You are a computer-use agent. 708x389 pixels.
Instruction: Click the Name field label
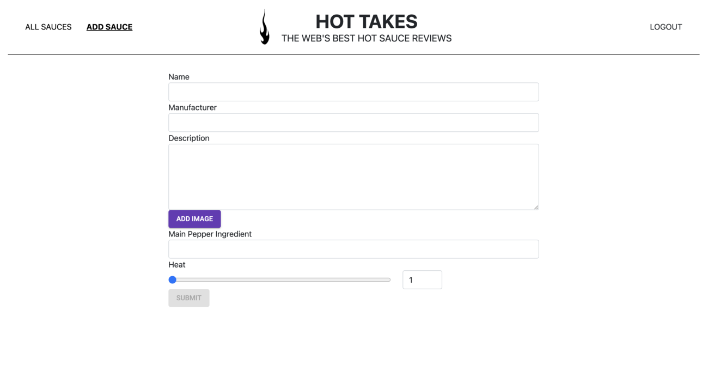pos(179,77)
